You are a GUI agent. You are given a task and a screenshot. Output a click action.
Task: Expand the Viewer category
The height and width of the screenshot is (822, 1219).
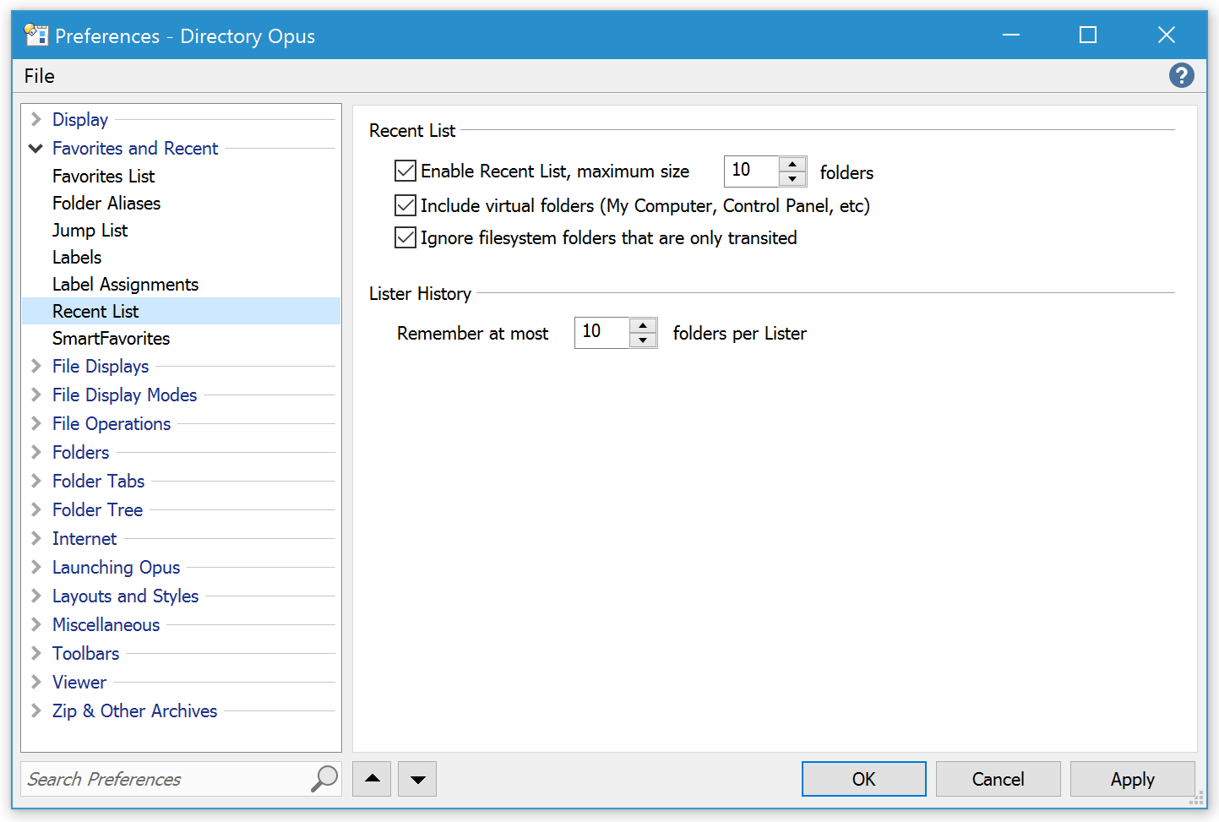click(36, 682)
